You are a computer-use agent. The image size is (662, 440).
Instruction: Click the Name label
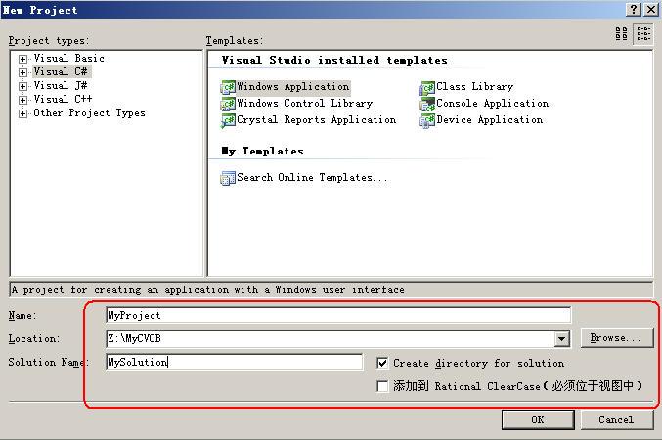pyautogui.click(x=22, y=316)
